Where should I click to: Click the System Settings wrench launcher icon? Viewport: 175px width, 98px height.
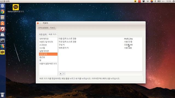2,29
